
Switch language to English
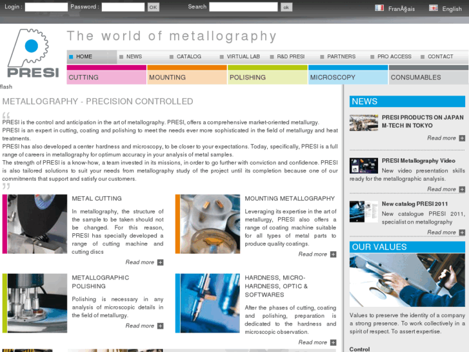pos(452,9)
